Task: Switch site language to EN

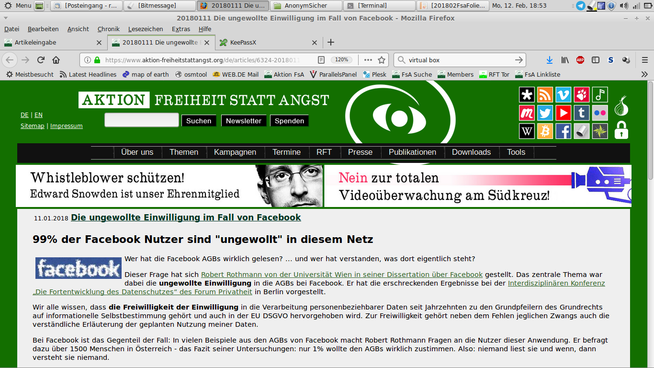Action: [38, 115]
